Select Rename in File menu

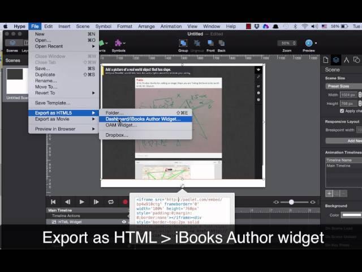[64, 80]
